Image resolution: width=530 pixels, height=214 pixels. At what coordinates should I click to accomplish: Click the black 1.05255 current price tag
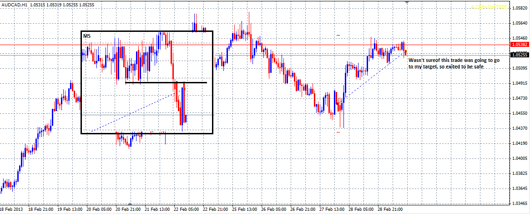(519, 55)
